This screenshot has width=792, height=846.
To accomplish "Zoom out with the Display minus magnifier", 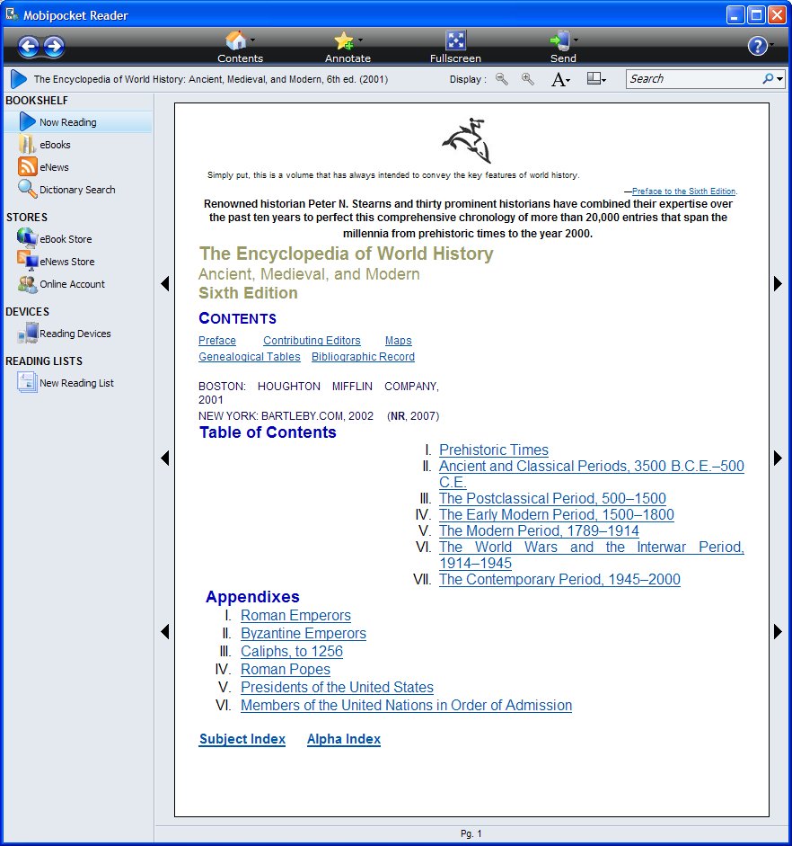I will (502, 79).
